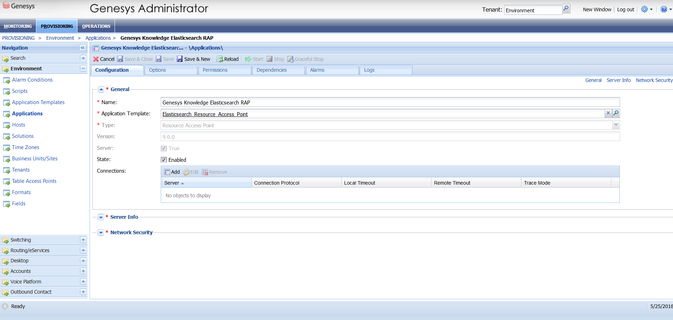The height and width of the screenshot is (320, 673).
Task: Collapse the Navigation panel
Action: [82, 48]
